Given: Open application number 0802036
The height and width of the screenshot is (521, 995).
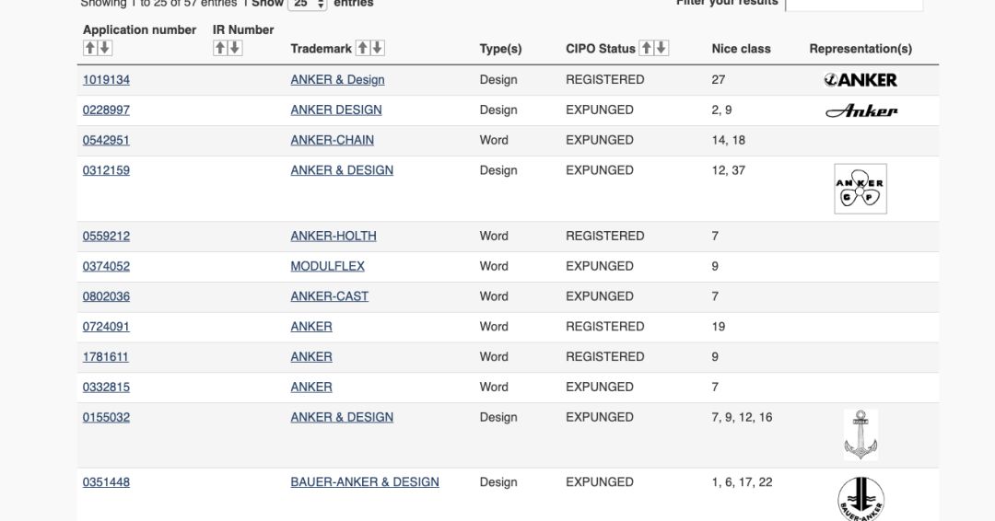Looking at the screenshot, I should click(x=106, y=296).
